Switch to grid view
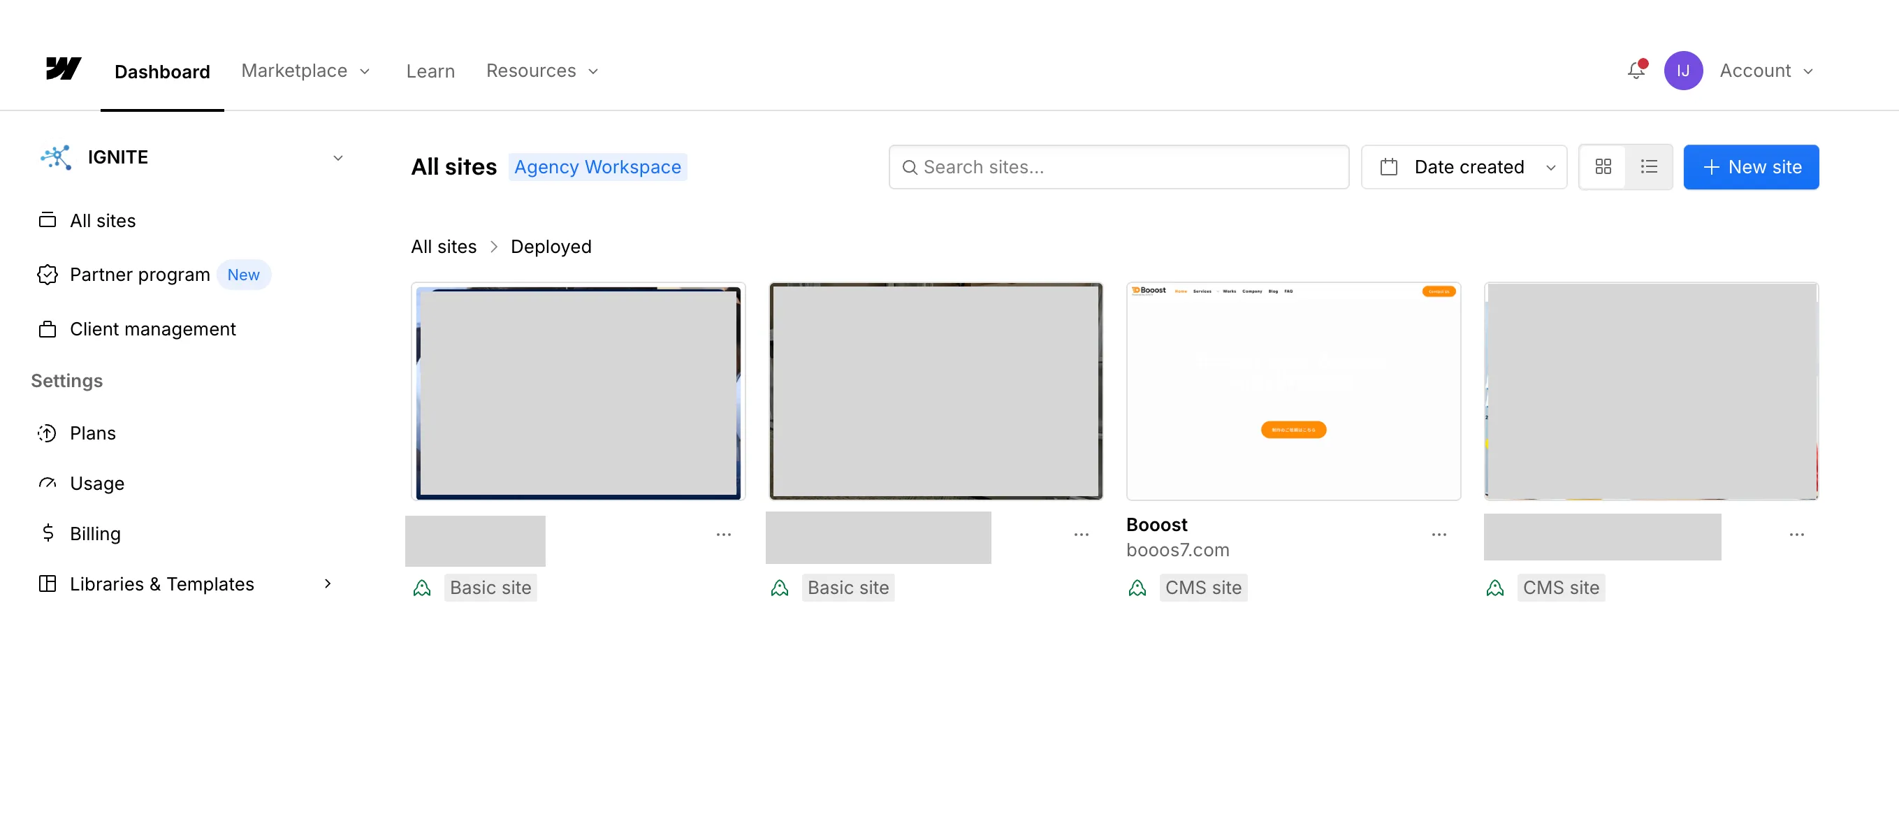 click(x=1603, y=166)
